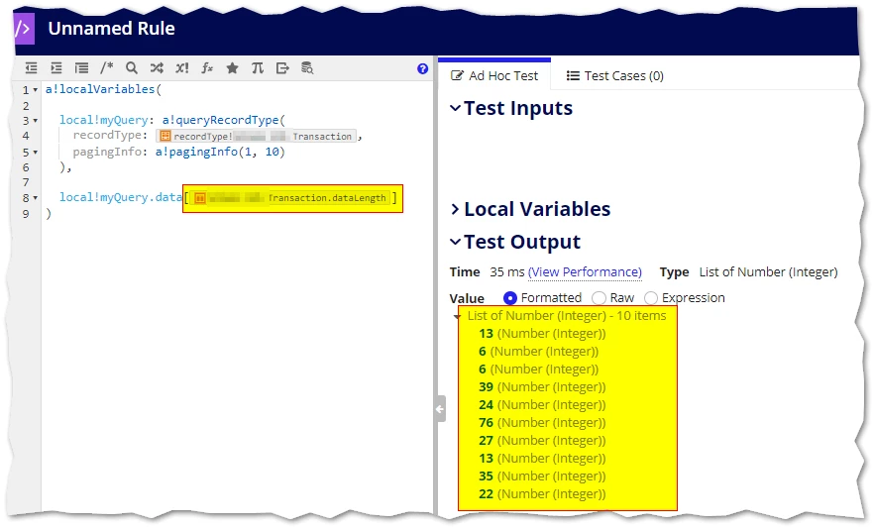Image resolution: width=874 pixels, height=529 pixels.
Task: Collapse the Test Inputs section
Action: click(x=456, y=108)
